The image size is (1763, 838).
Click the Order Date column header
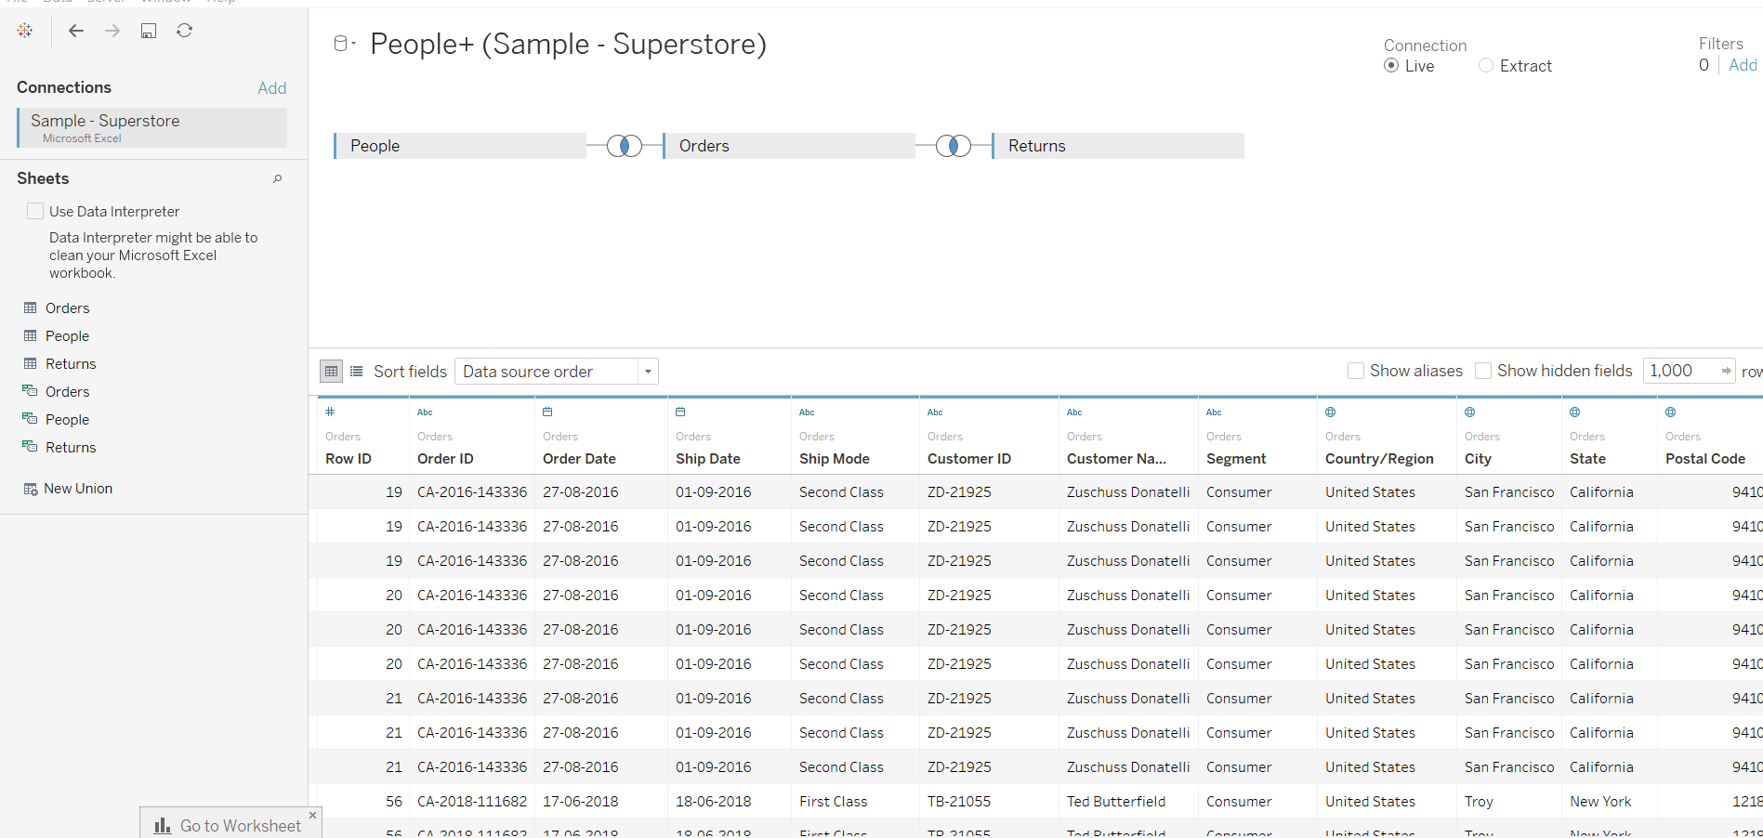point(579,459)
